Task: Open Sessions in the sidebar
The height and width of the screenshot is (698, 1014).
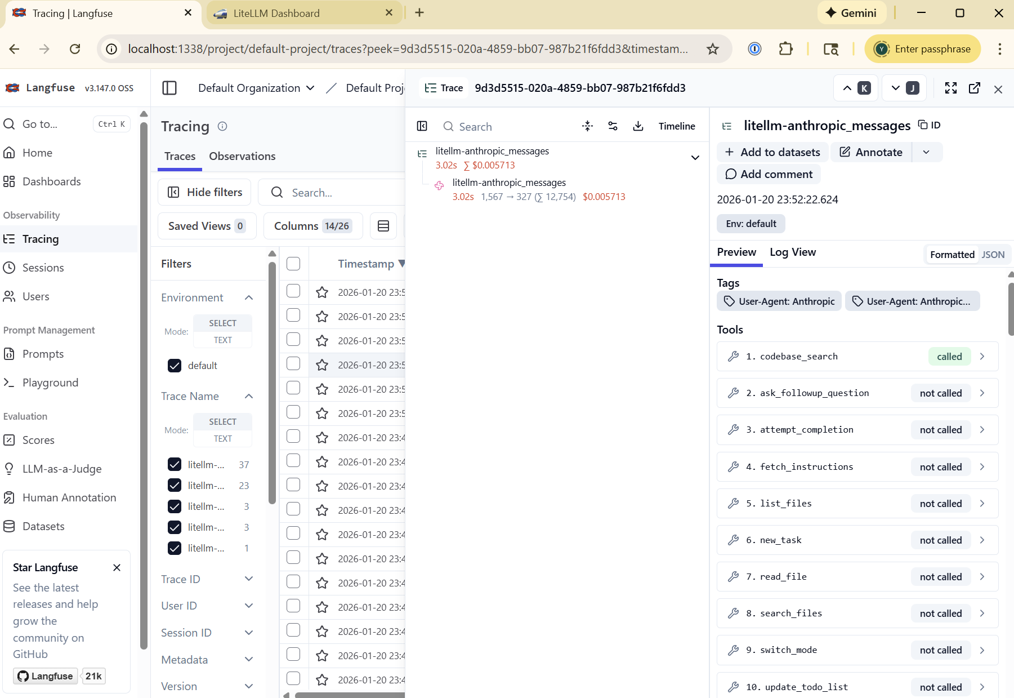Action: pyautogui.click(x=43, y=268)
